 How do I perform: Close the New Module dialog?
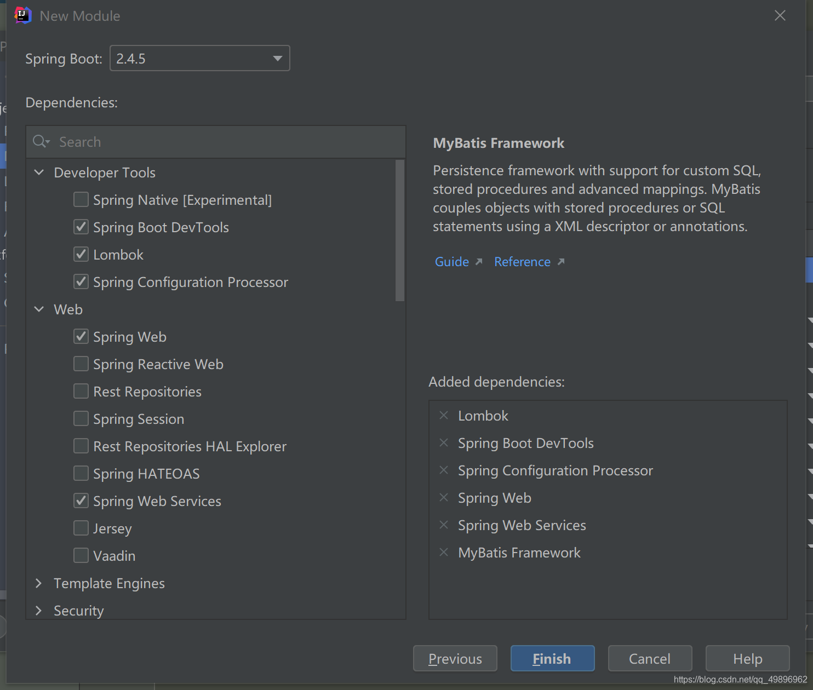click(780, 15)
